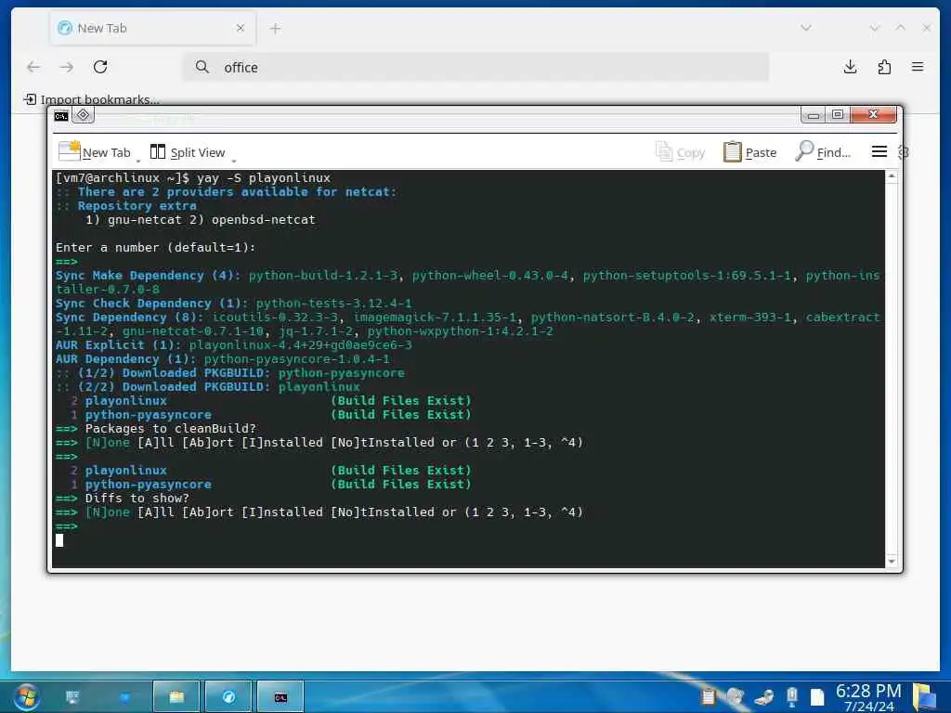Viewport: 951px width, 713px height.
Task: Click the volume tray icon
Action: click(736, 696)
